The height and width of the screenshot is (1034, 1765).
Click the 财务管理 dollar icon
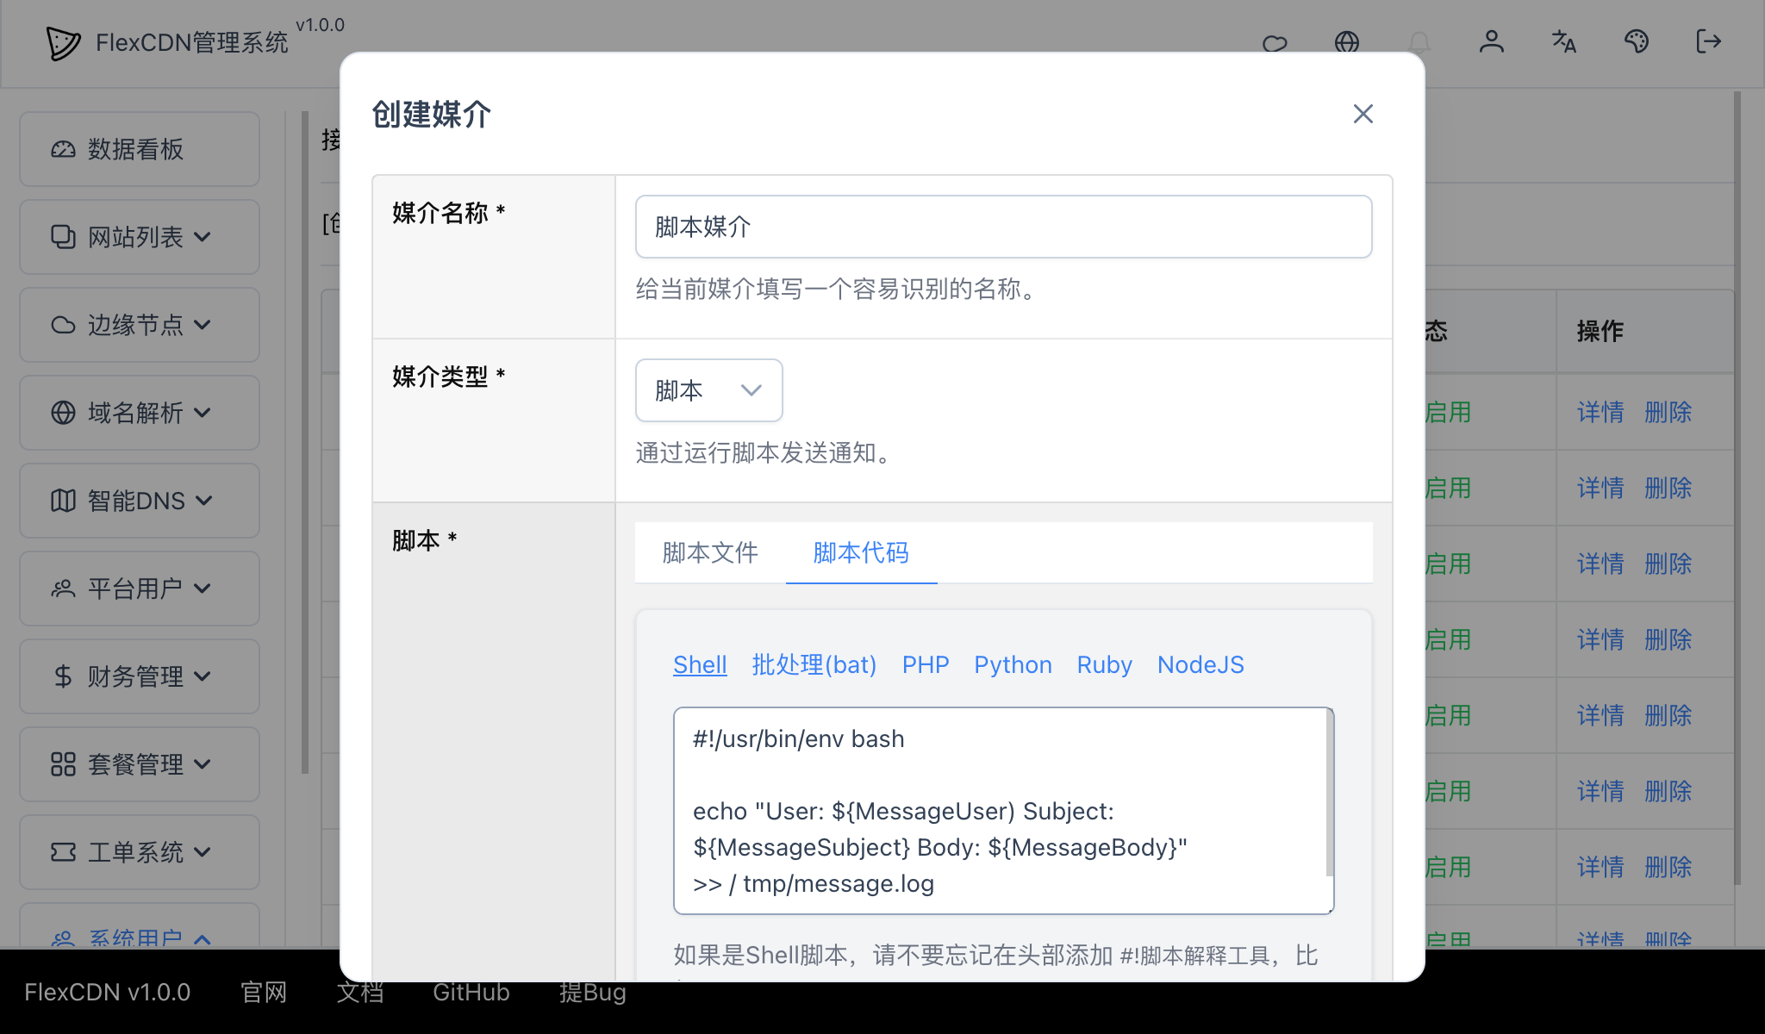click(63, 676)
